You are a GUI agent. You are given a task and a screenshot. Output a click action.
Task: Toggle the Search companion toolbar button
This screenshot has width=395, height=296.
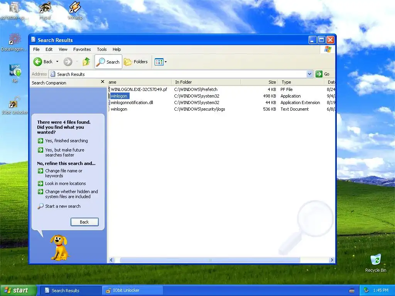point(108,62)
